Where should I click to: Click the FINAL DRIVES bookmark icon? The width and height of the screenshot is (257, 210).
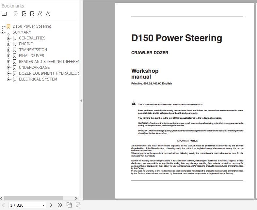15,56
